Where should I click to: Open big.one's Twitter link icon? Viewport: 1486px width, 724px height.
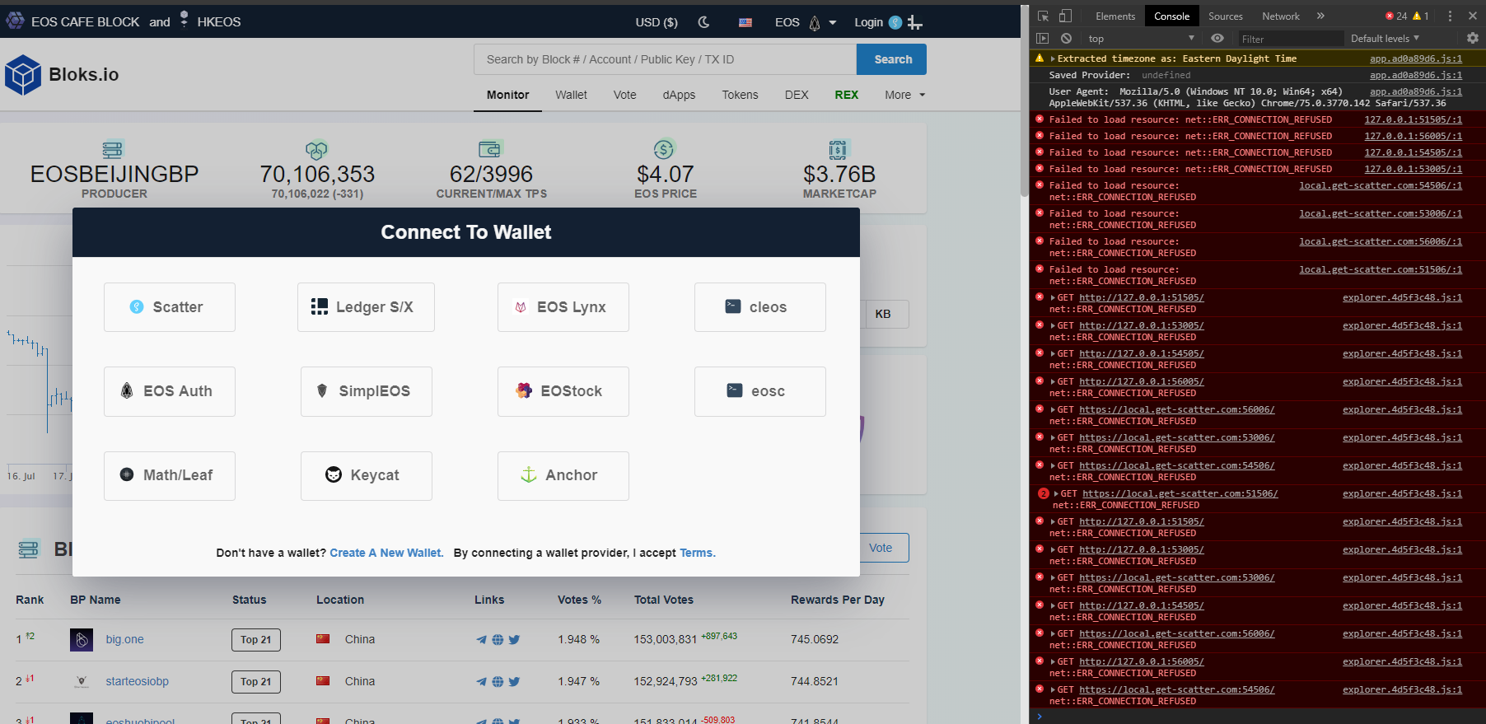[514, 640]
